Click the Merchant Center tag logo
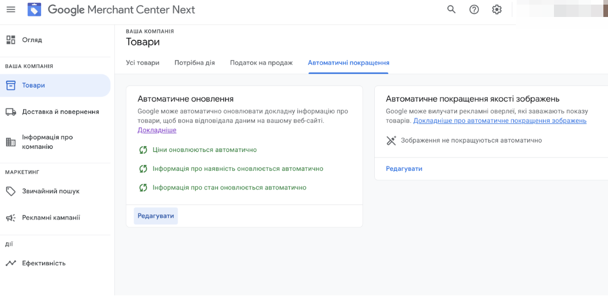 click(34, 9)
